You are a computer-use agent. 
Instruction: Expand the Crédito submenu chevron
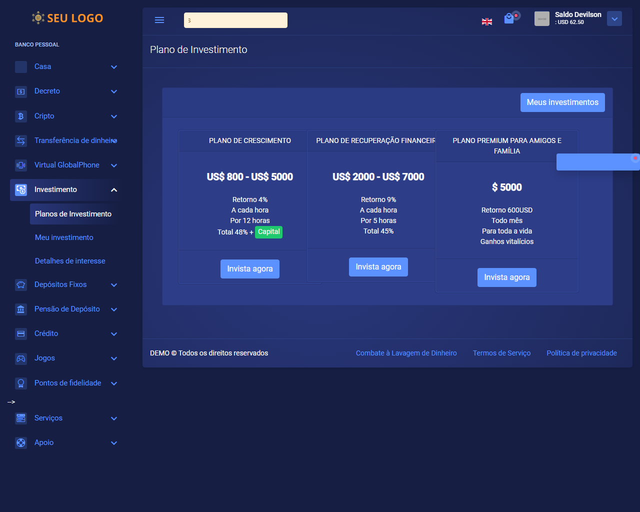pos(114,334)
